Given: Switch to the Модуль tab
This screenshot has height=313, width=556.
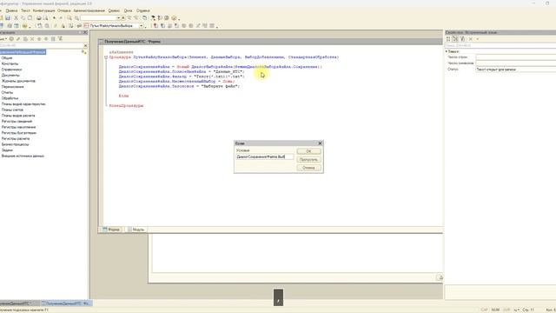Looking at the screenshot, I should pos(136,230).
